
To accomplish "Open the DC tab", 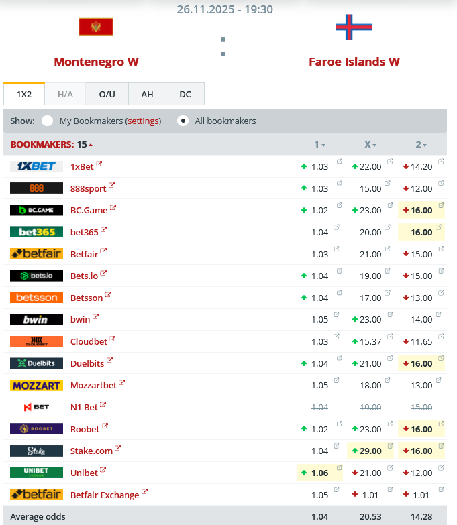I will click(x=185, y=95).
